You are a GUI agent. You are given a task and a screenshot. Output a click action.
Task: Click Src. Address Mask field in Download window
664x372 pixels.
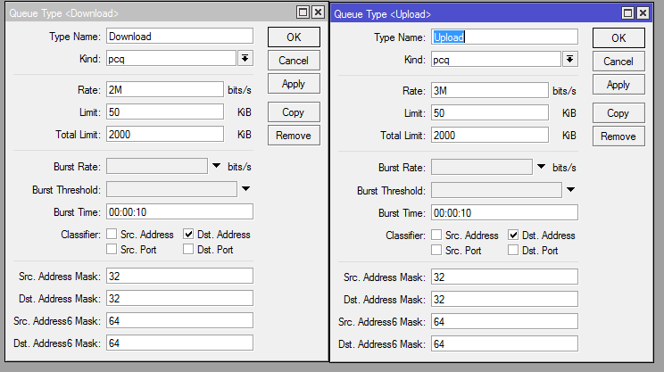[179, 276]
